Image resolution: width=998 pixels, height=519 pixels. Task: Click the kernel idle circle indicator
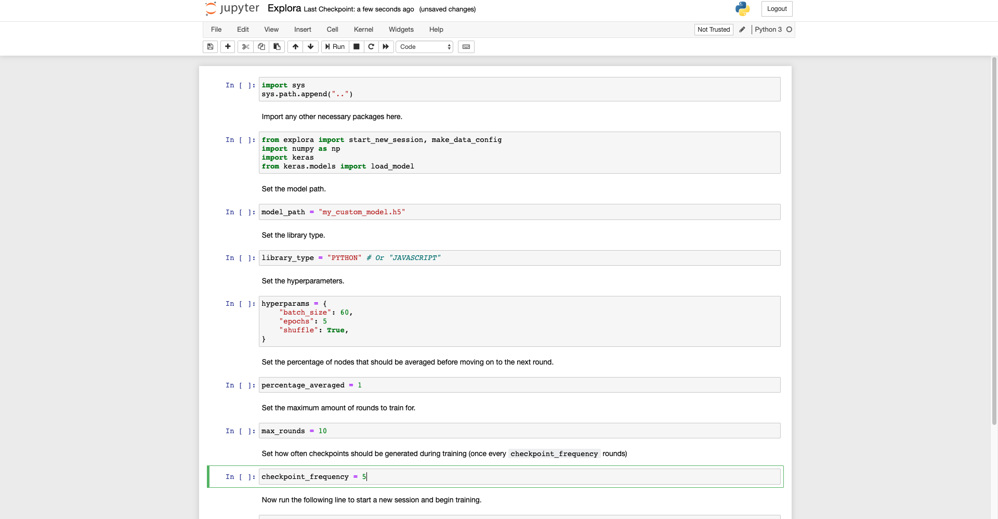[x=789, y=30]
